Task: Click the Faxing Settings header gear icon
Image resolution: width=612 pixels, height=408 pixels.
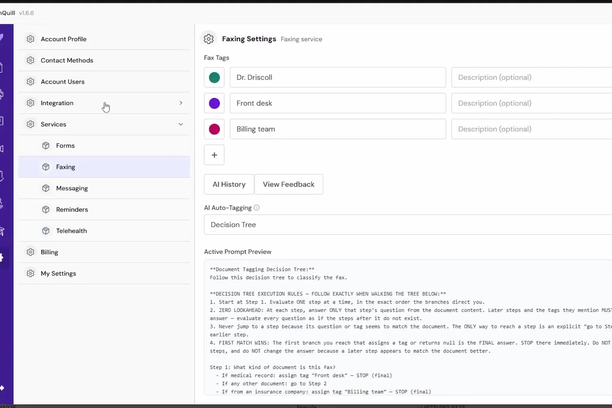Action: [x=209, y=39]
